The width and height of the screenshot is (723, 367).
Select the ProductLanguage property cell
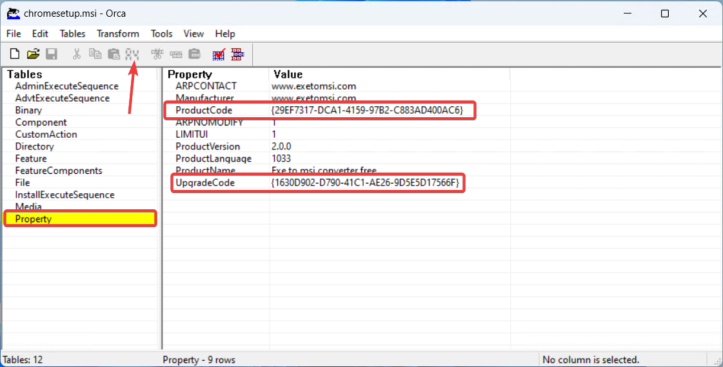point(213,158)
